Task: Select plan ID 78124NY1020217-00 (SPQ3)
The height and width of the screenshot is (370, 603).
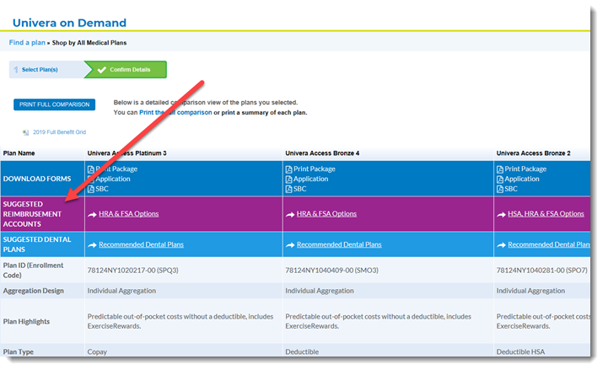Action: tap(132, 271)
